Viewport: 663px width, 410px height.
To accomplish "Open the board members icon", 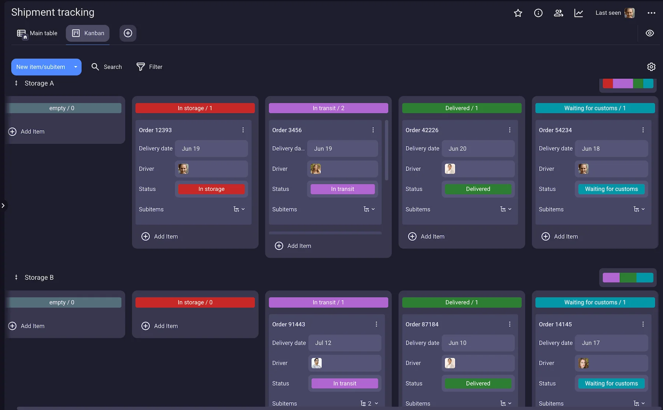I will 558,13.
